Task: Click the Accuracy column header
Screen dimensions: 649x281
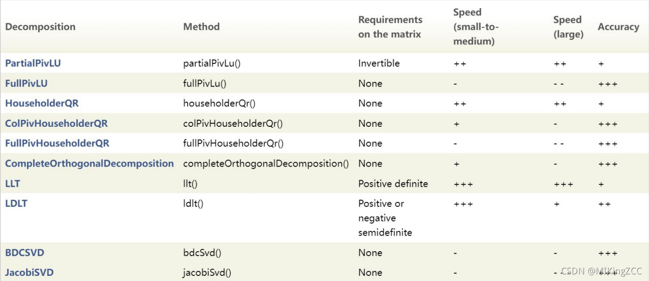Action: 618,26
